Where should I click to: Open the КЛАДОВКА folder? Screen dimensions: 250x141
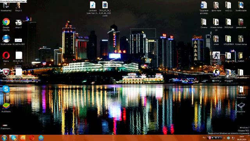[x=229, y=40]
